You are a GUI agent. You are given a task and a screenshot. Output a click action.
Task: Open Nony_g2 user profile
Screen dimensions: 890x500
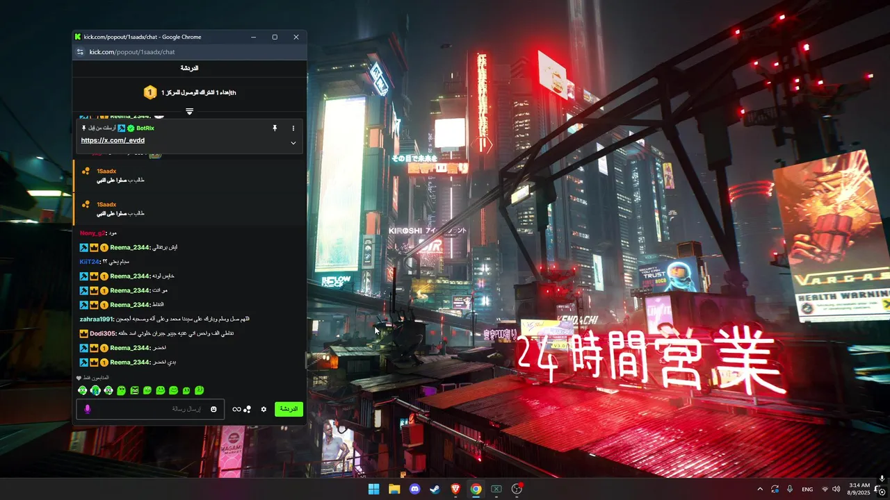tap(92, 233)
